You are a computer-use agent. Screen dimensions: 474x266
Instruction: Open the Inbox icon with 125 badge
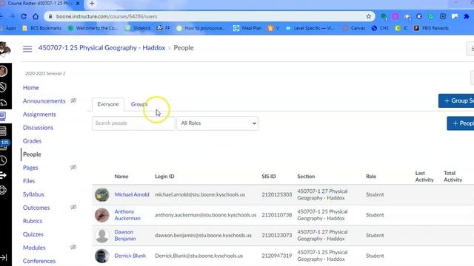click(x=4, y=145)
